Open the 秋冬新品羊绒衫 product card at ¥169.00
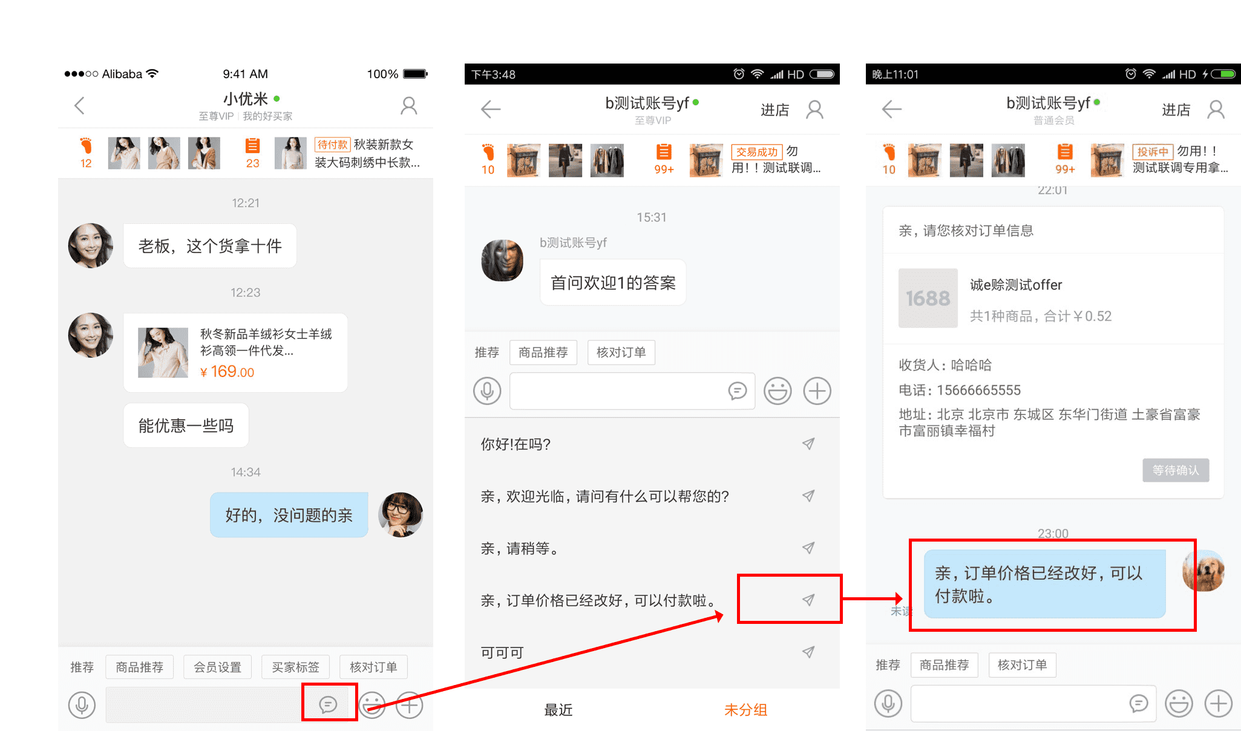 (x=235, y=353)
